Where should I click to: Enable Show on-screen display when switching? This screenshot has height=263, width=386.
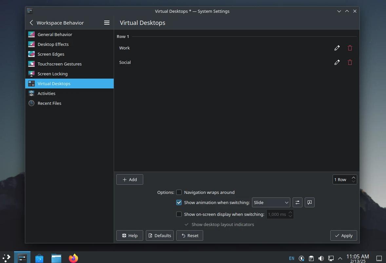click(x=179, y=214)
